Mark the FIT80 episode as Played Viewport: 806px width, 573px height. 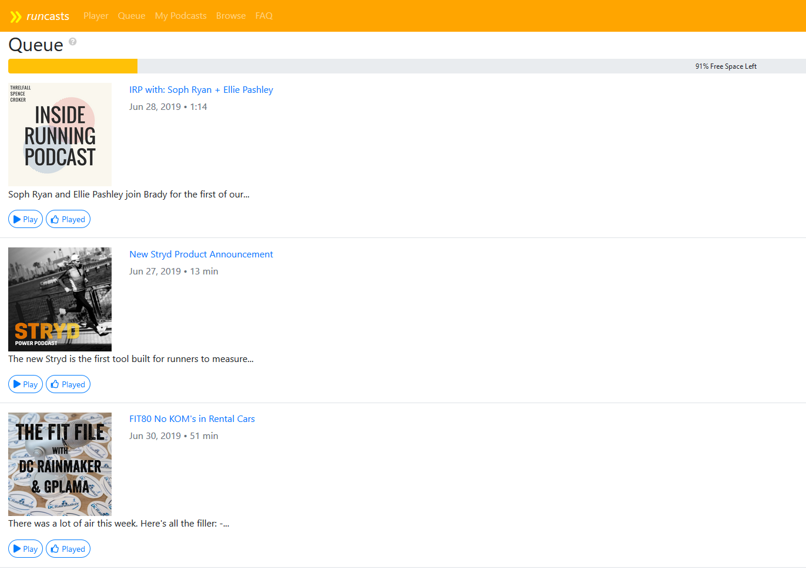(x=68, y=549)
